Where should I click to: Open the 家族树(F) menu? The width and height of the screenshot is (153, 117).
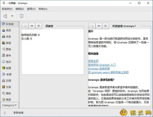coord(7,9)
